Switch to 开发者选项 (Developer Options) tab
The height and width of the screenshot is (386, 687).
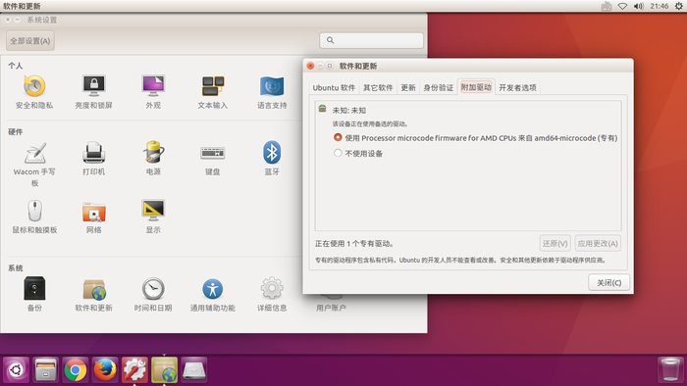pyautogui.click(x=517, y=87)
